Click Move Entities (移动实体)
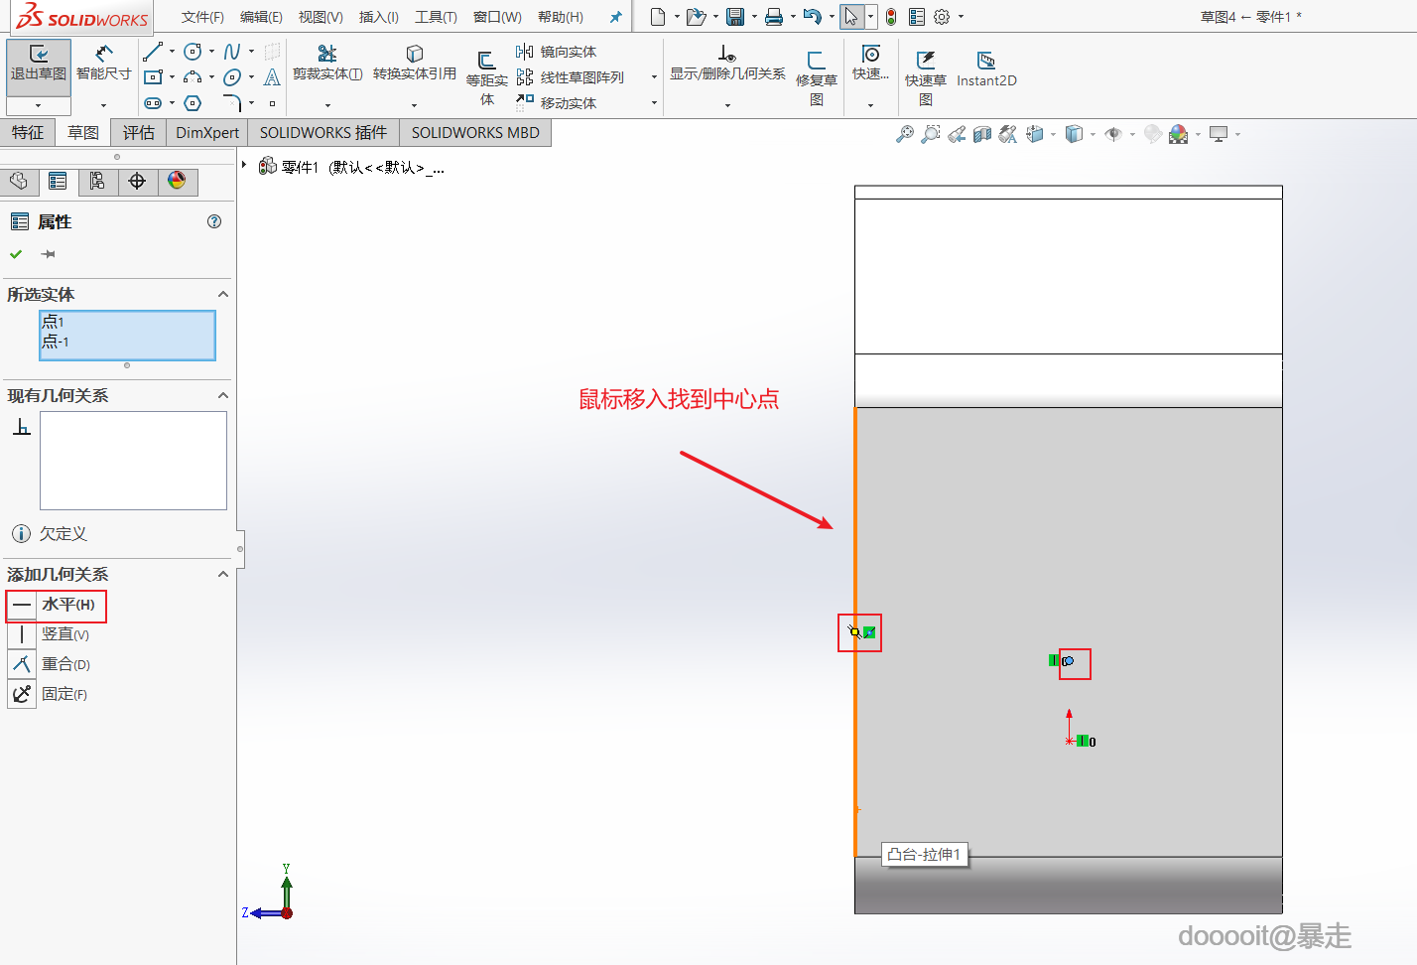This screenshot has height=965, width=1417. tap(557, 103)
